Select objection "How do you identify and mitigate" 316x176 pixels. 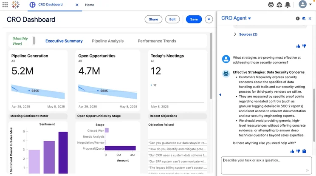(x=178, y=149)
